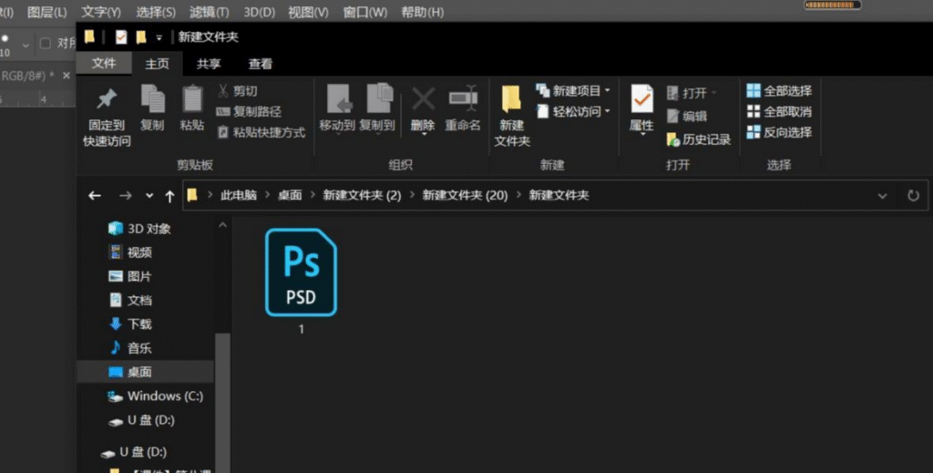Switch to the View (查看) tab
The height and width of the screenshot is (473, 933).
pyautogui.click(x=260, y=64)
